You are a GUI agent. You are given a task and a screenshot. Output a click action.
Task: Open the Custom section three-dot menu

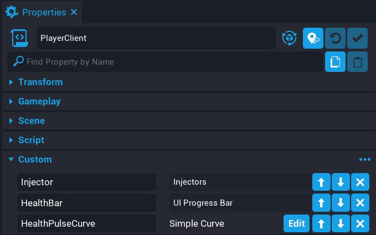point(364,160)
